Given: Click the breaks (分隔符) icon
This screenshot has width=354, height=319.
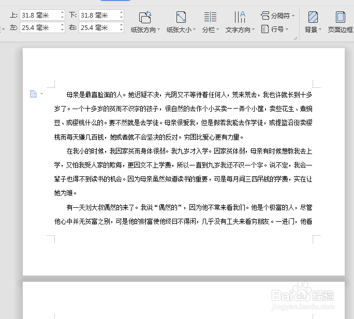Looking at the screenshot, I should click(x=265, y=16).
